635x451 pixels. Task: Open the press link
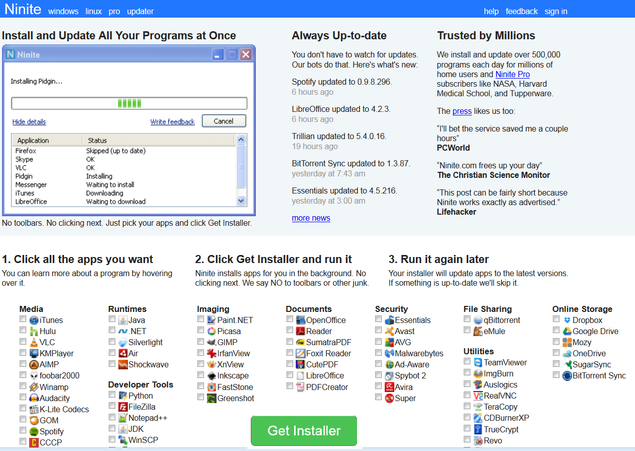coord(462,111)
